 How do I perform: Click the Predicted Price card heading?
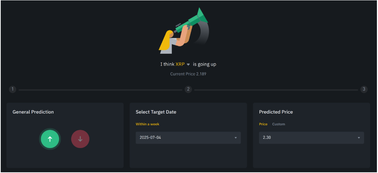point(276,112)
